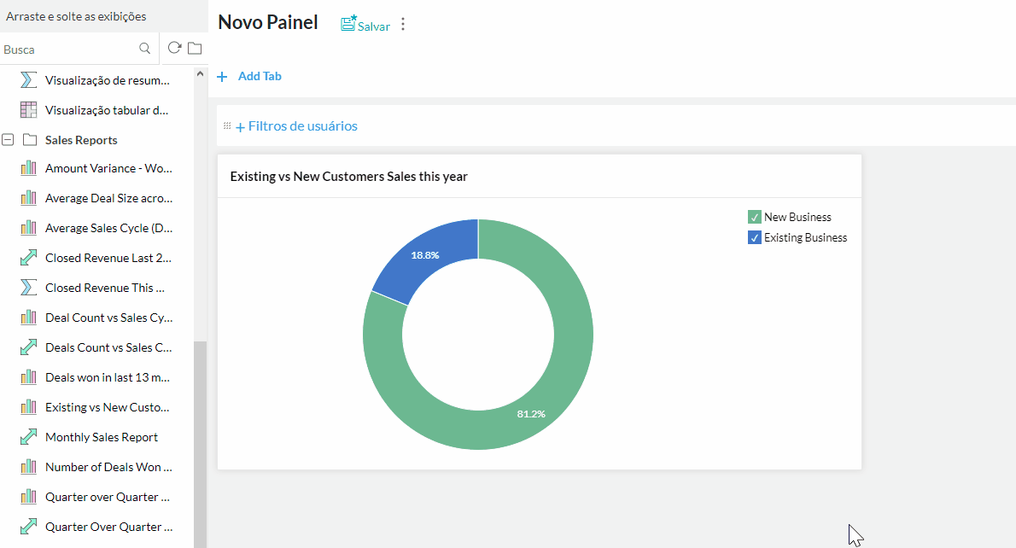Image resolution: width=1016 pixels, height=548 pixels.
Task: Open the three-dot more options menu
Action: tap(403, 24)
